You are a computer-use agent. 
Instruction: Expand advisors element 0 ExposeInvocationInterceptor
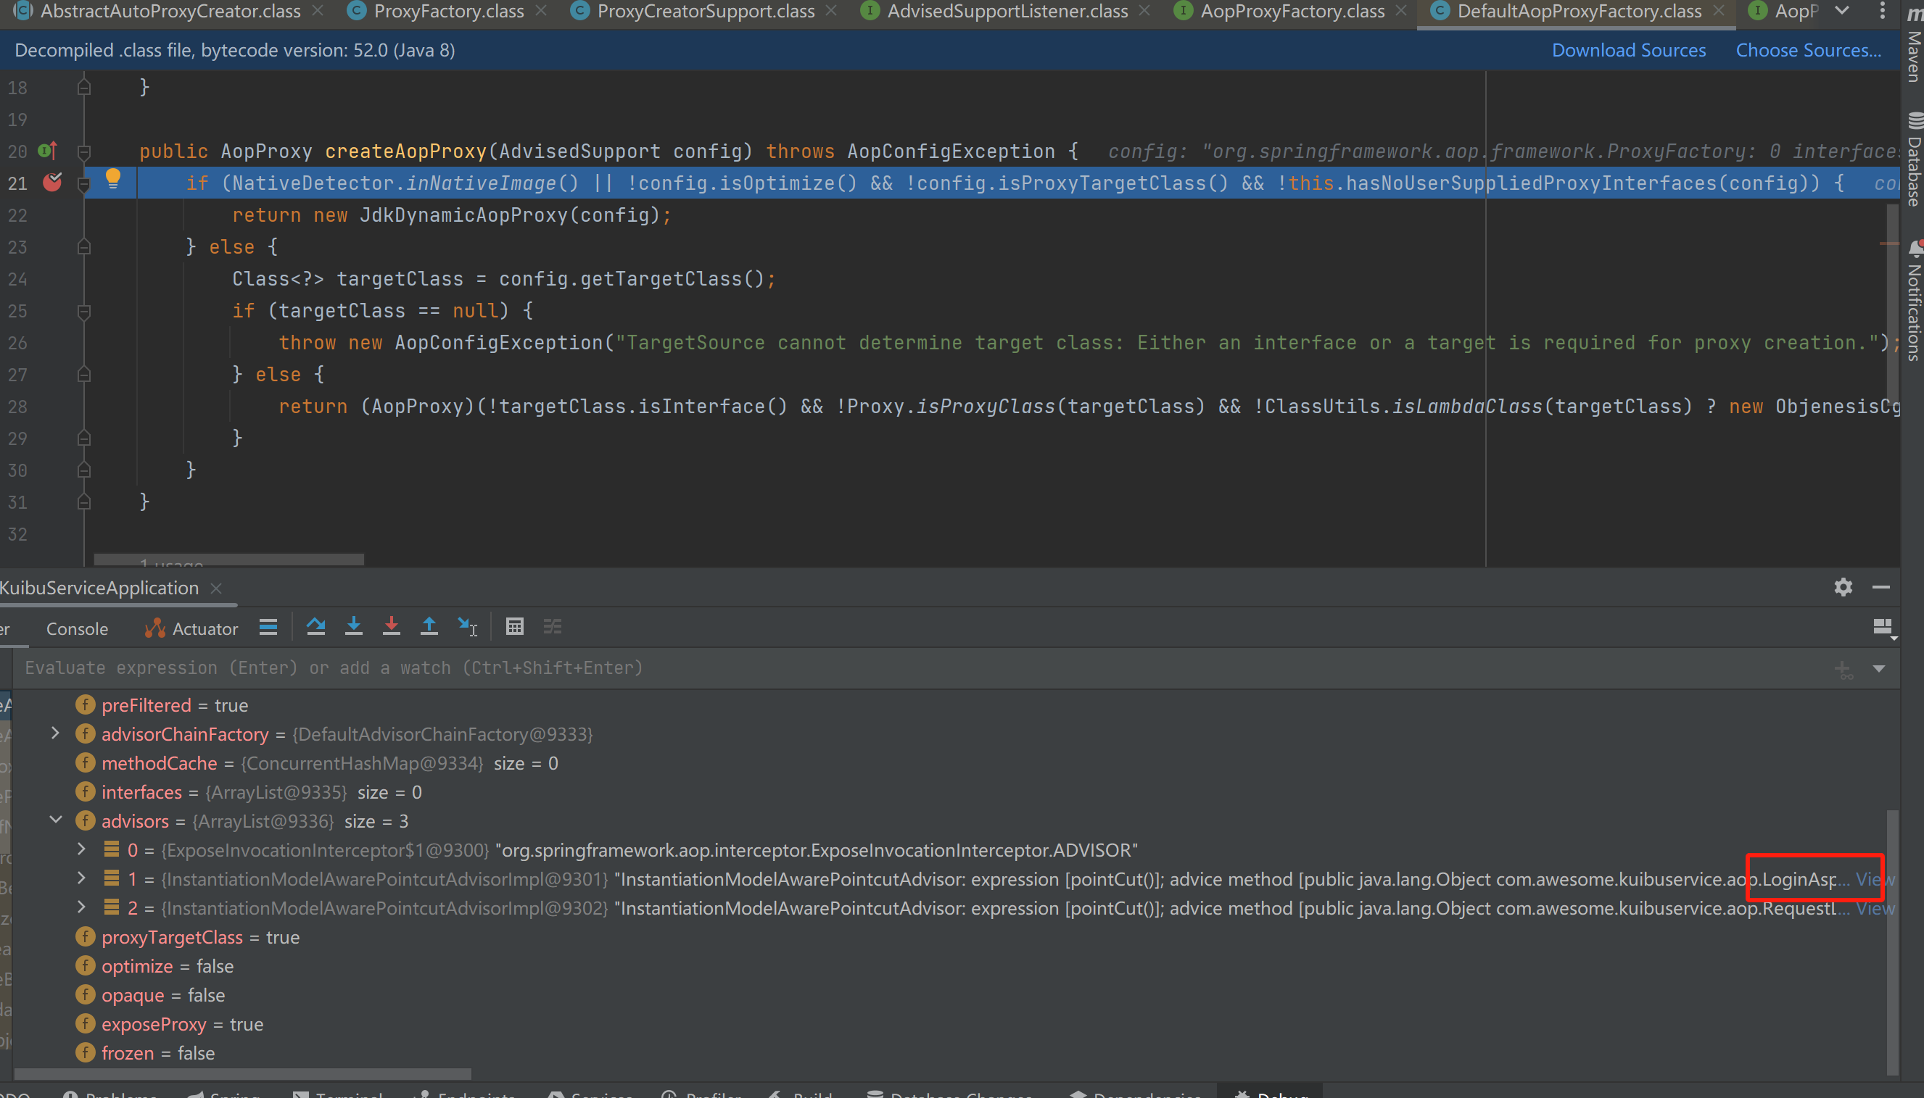pos(81,849)
